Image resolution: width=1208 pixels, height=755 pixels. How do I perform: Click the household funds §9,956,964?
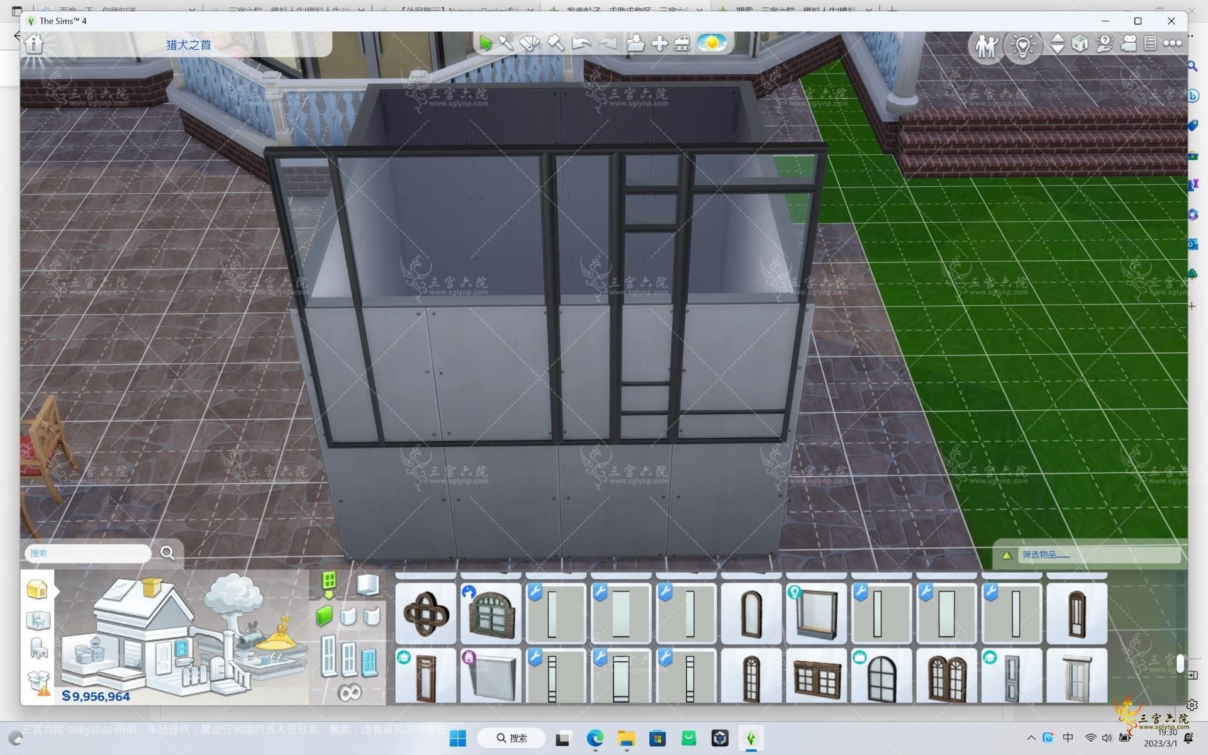(x=96, y=696)
